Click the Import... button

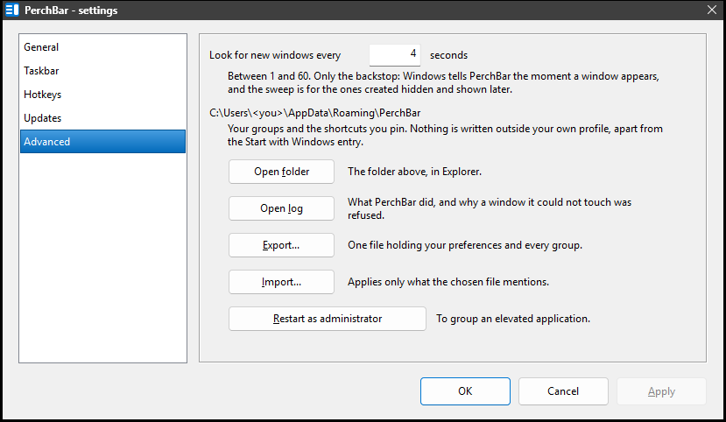tap(281, 282)
